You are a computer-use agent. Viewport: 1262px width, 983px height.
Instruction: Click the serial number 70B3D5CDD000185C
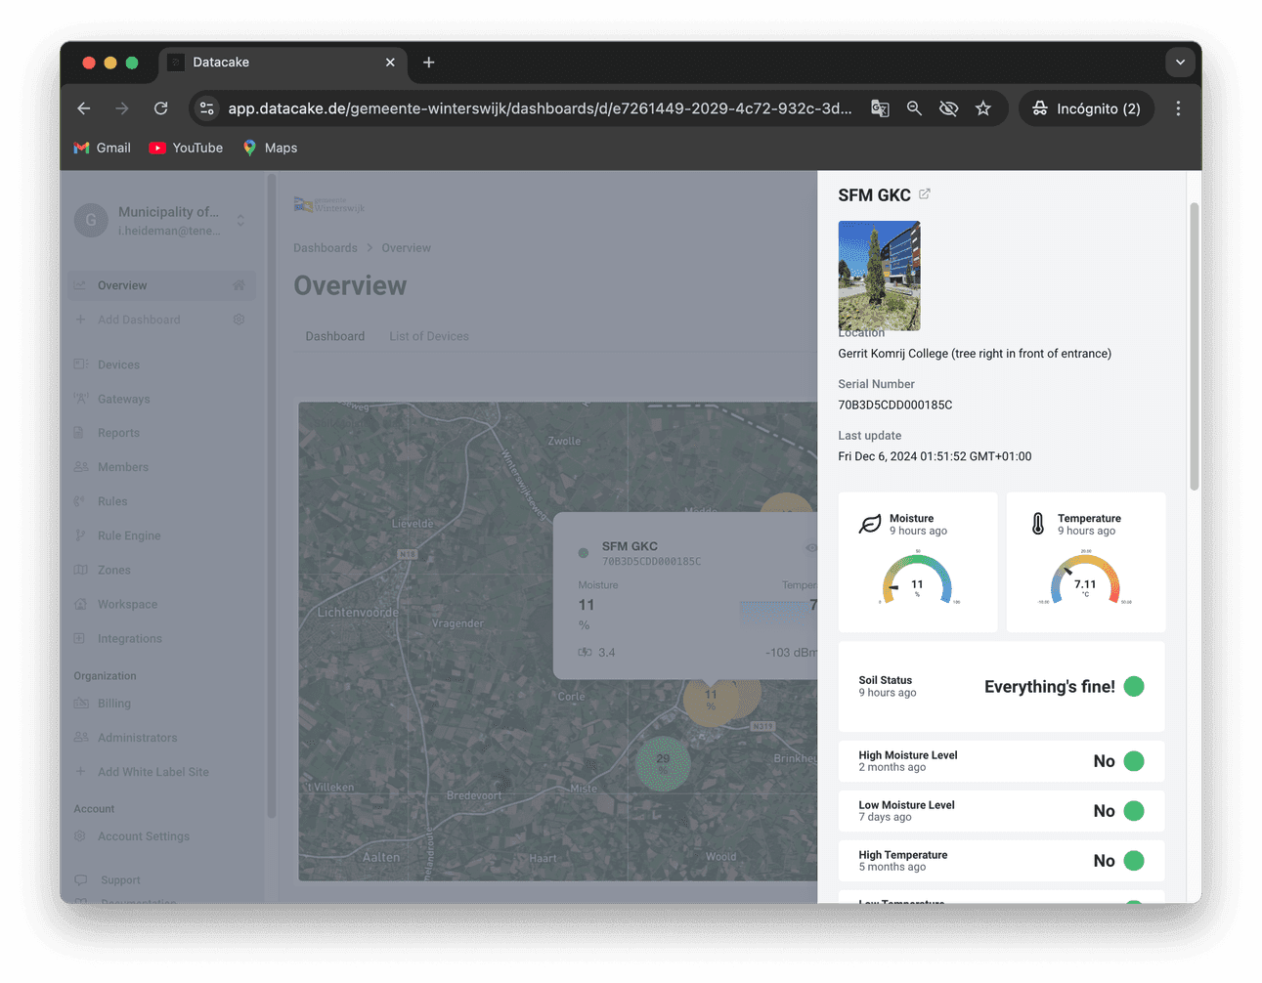point(895,405)
